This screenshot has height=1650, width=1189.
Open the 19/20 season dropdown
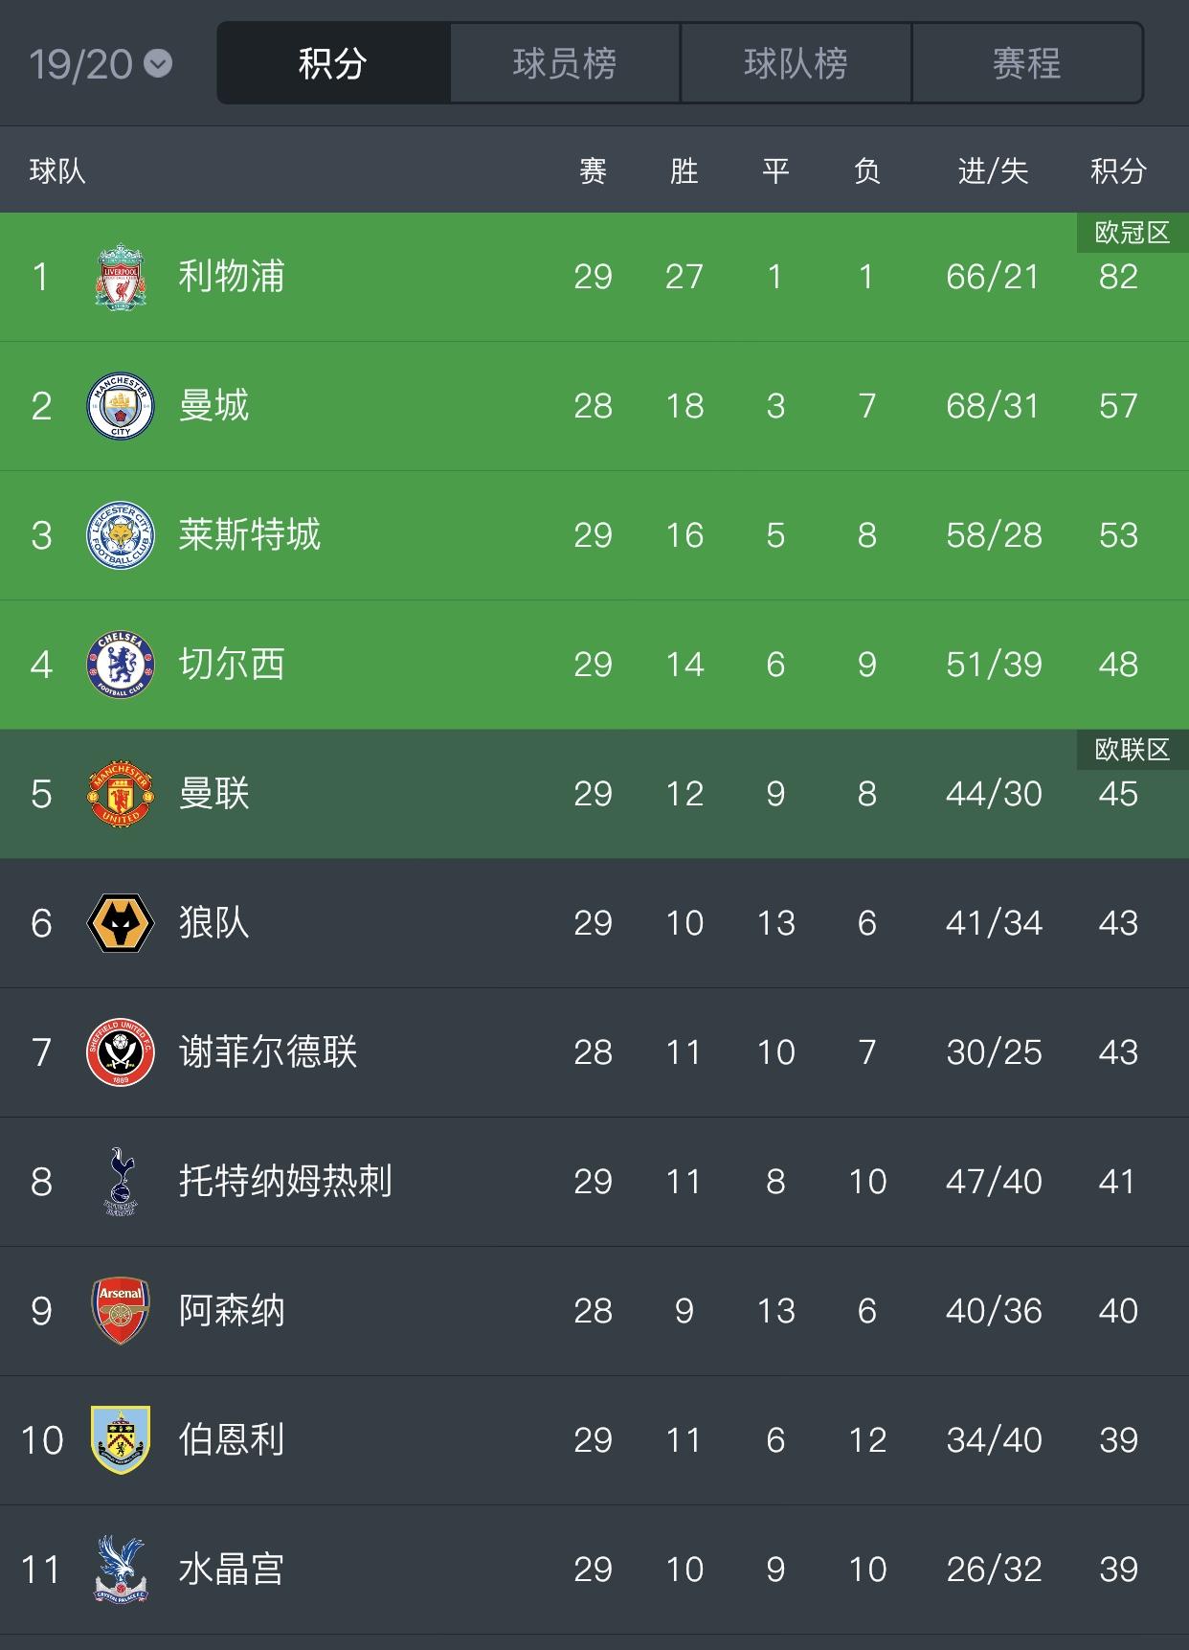101,64
